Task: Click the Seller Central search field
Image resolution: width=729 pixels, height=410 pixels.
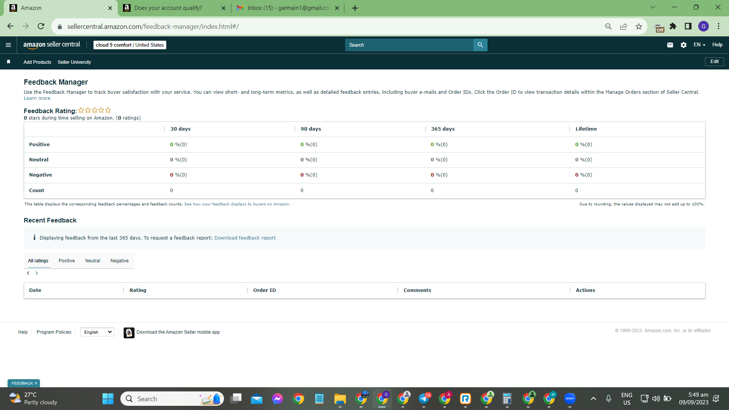Action: coord(409,45)
